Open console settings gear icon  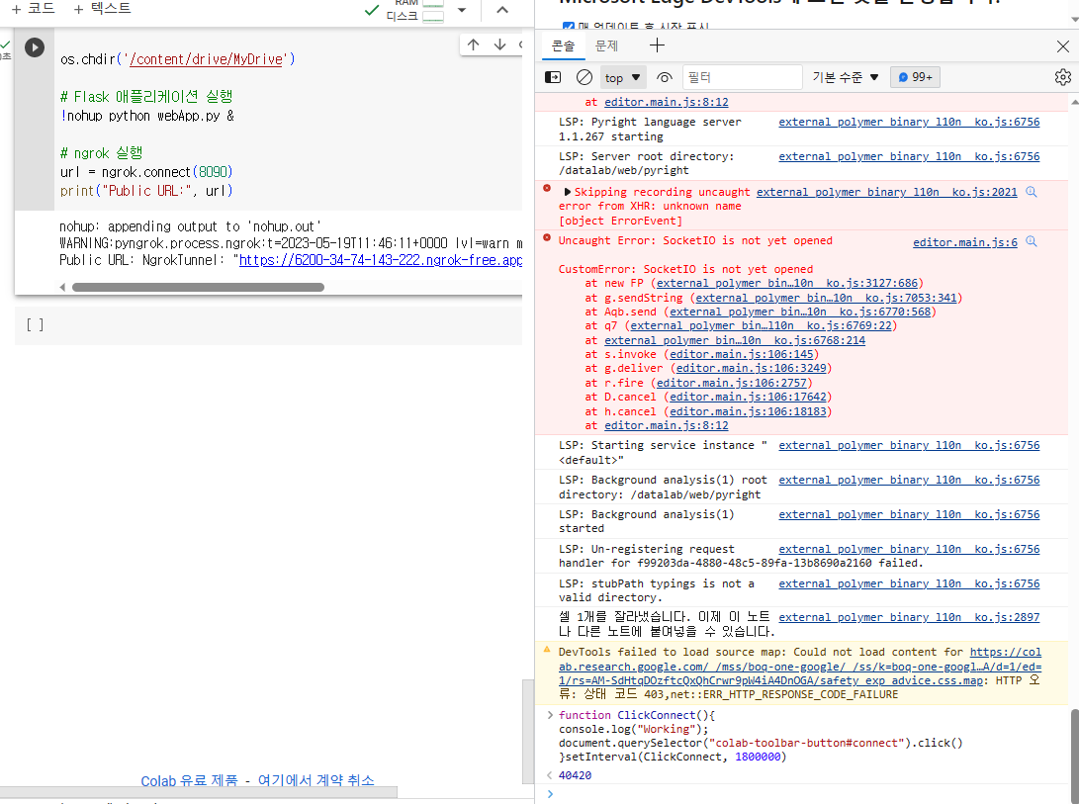click(1062, 77)
